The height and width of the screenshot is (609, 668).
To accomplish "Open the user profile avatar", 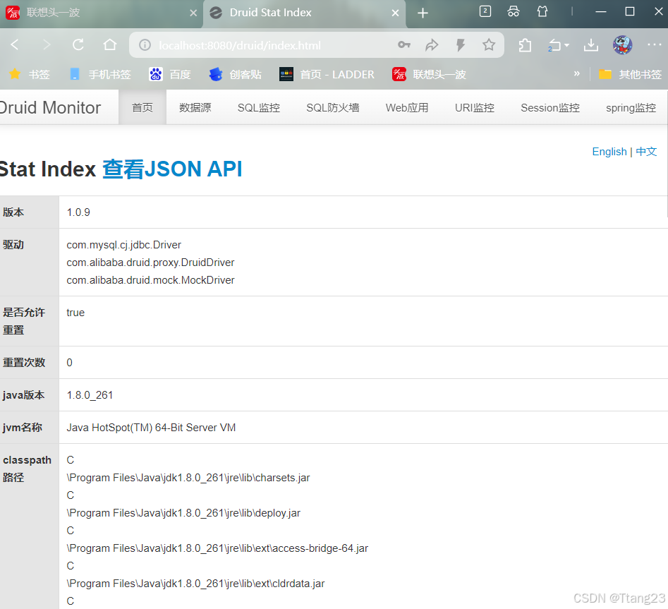I will pyautogui.click(x=622, y=44).
